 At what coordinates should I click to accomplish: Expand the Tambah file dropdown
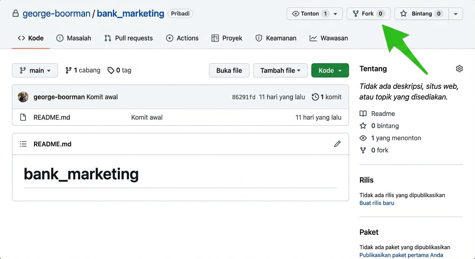tap(280, 70)
